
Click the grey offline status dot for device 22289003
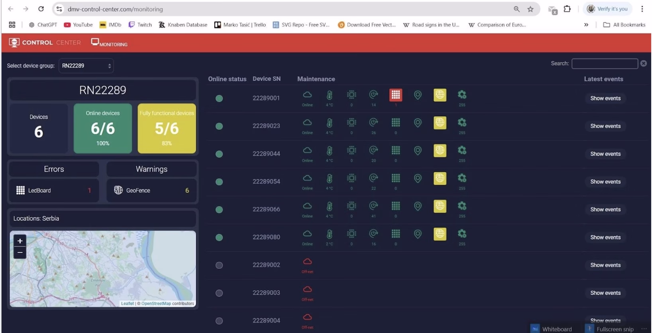pyautogui.click(x=219, y=293)
